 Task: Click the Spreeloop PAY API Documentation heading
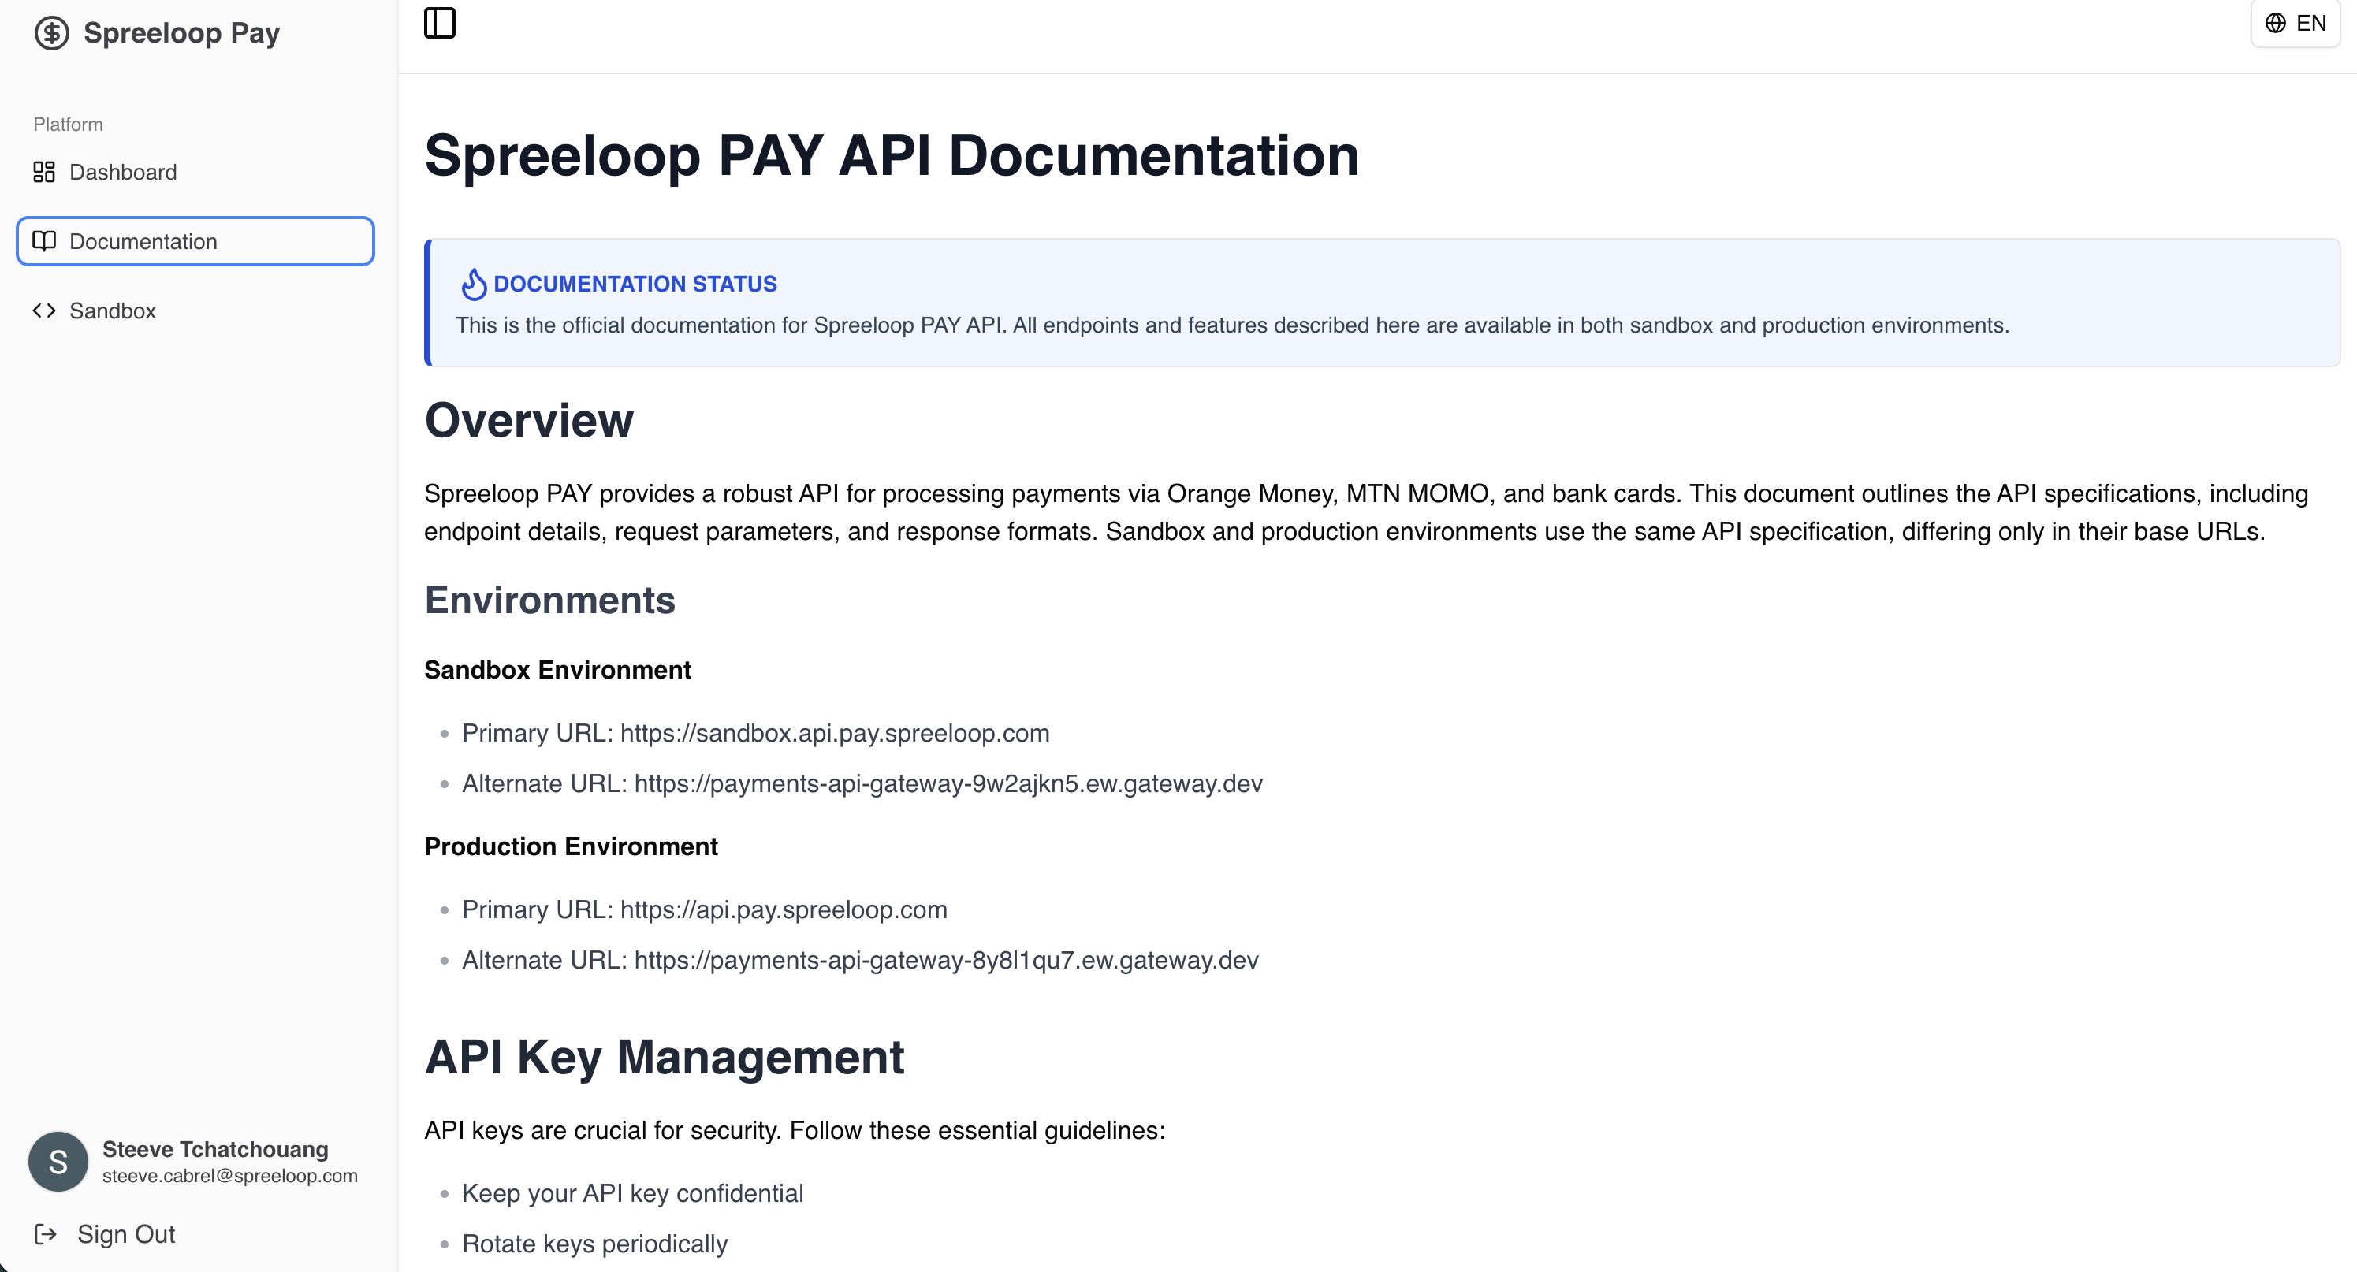pyautogui.click(x=892, y=155)
